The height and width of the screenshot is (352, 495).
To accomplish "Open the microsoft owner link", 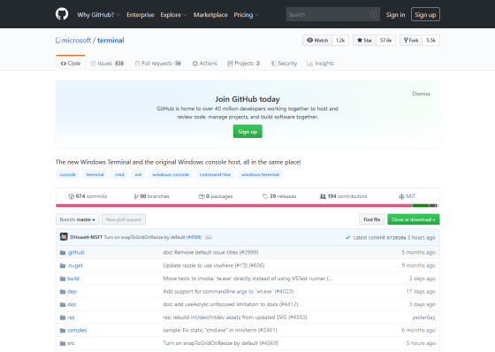I will coord(76,41).
